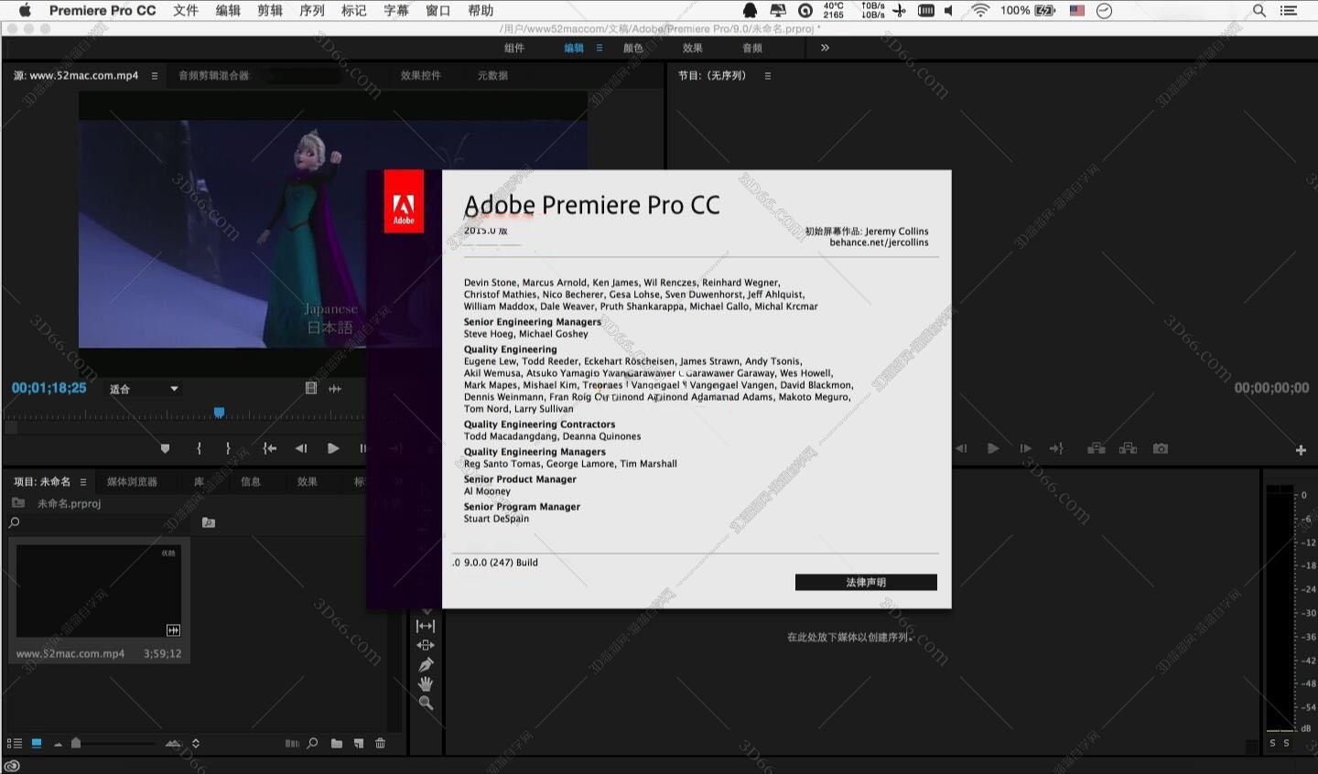Click the Extract button in Program monitor

[1128, 448]
